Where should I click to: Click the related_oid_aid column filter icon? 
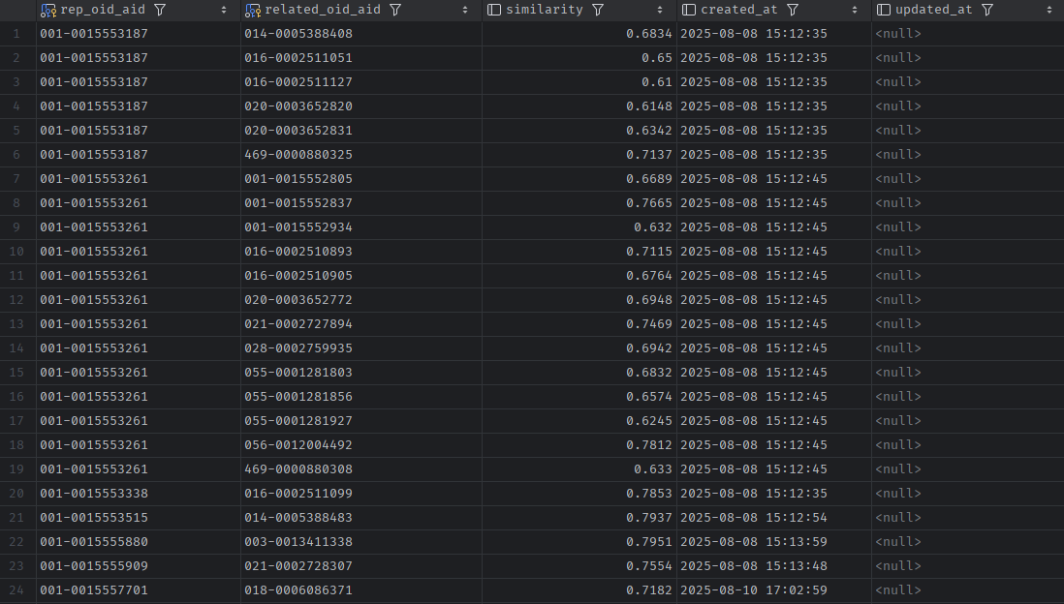395,10
